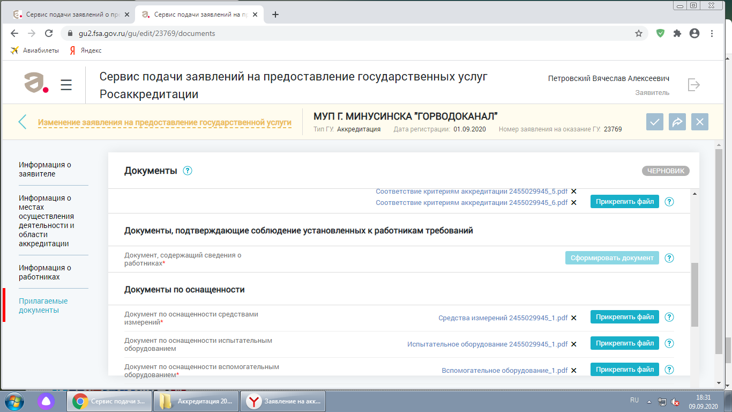732x412 pixels.
Task: Open Соответствие критериям аккредитации 2455029945_6.pdf
Action: pyautogui.click(x=472, y=202)
